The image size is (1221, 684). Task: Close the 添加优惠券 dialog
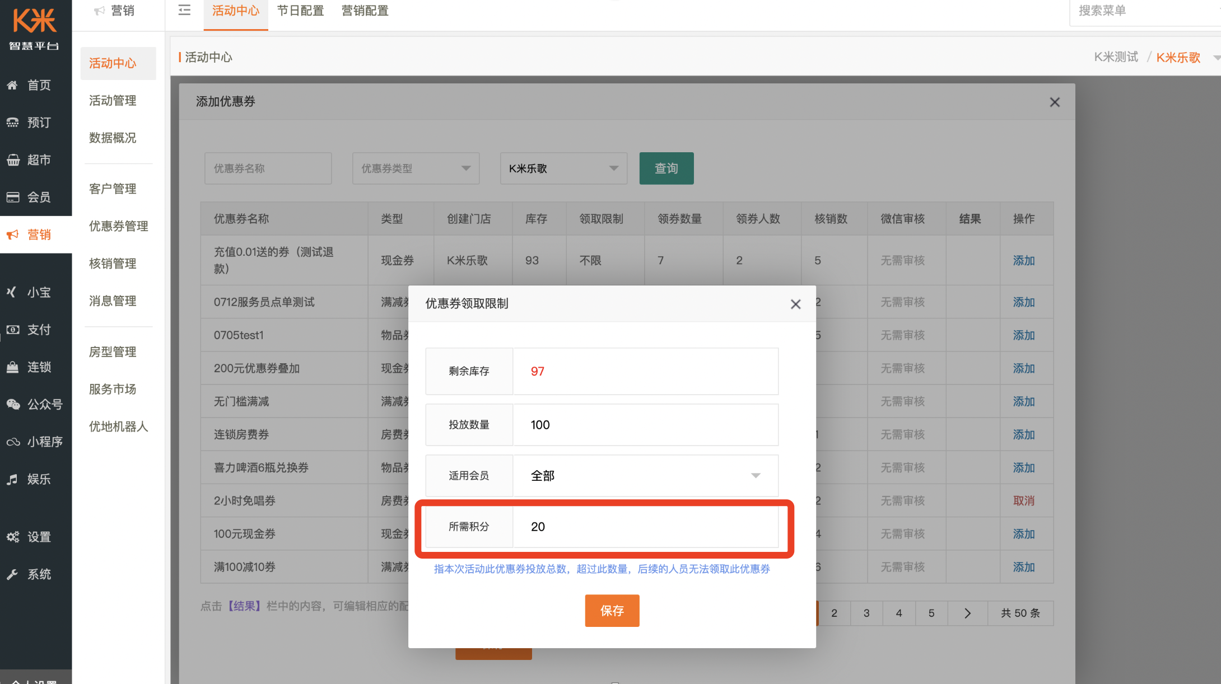[x=1055, y=102]
